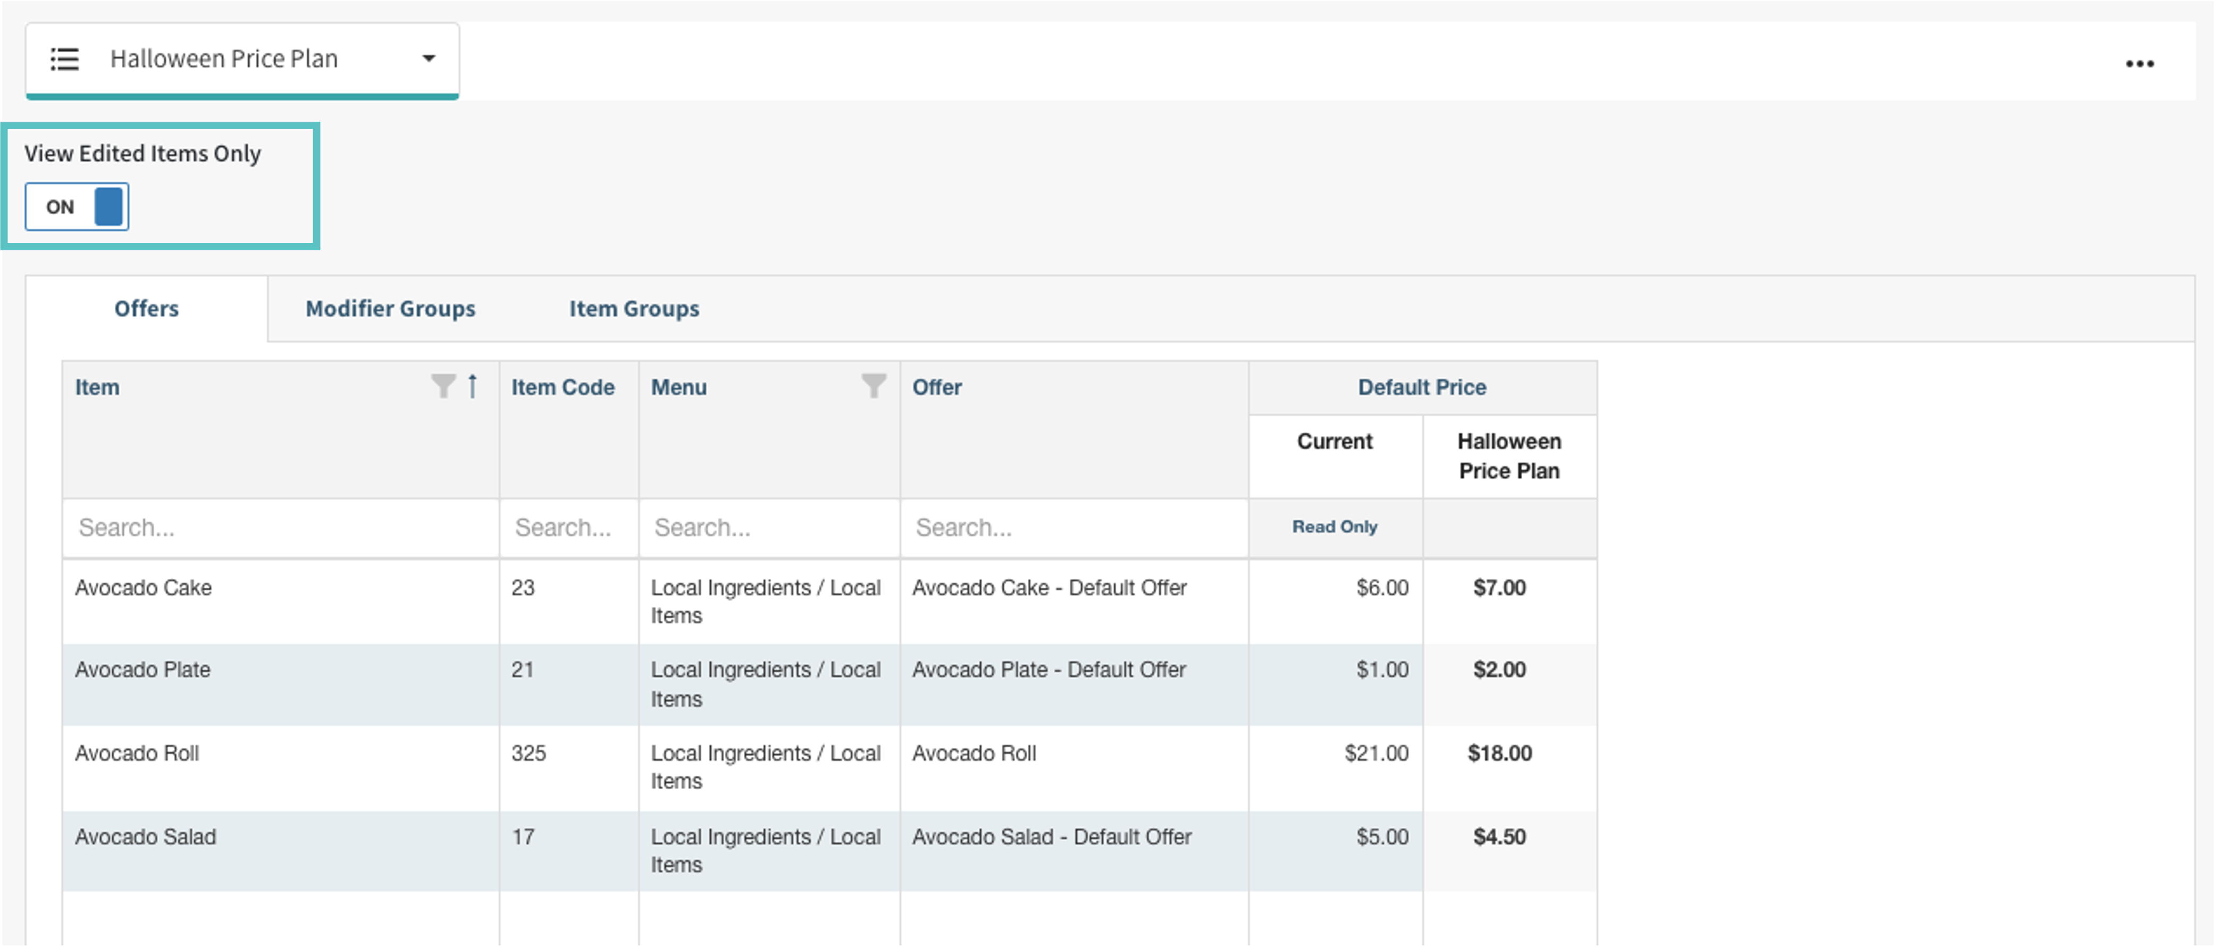Click the Item column sort arrow
Image resolution: width=2215 pixels, height=947 pixels.
click(x=472, y=387)
